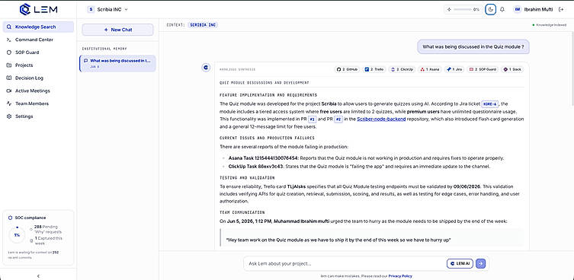Open the Scribia INC workspace dropdown

107,9
